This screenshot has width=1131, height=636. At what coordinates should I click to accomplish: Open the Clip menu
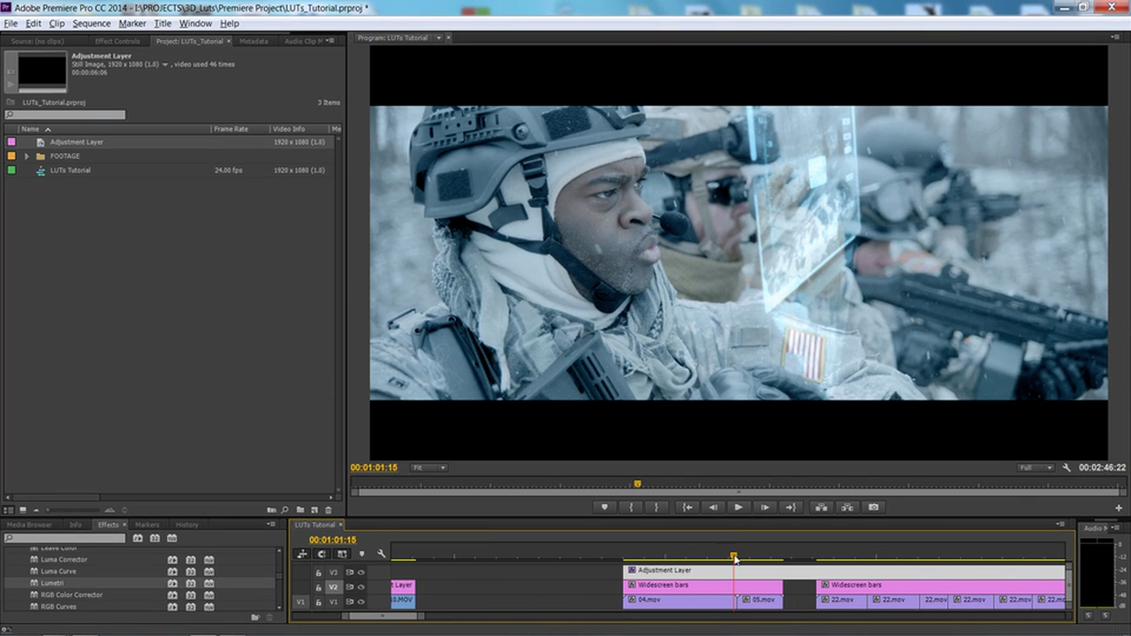[57, 24]
